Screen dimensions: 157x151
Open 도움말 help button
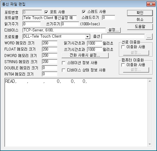click(x=140, y=26)
